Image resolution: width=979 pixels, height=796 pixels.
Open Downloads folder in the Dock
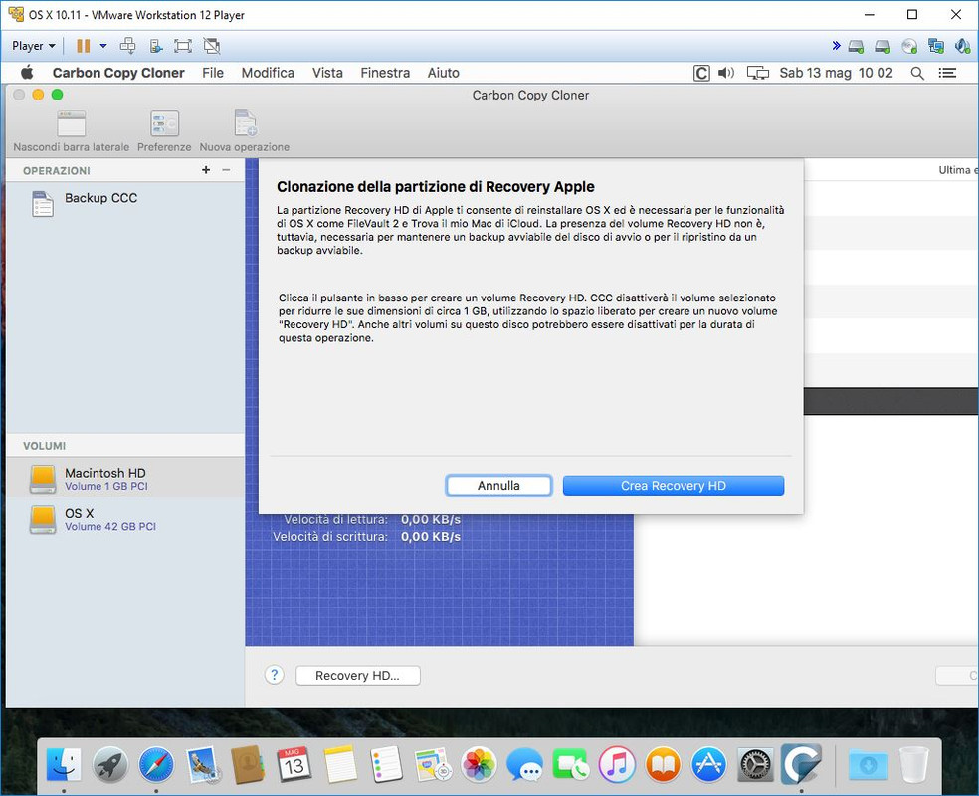(869, 764)
